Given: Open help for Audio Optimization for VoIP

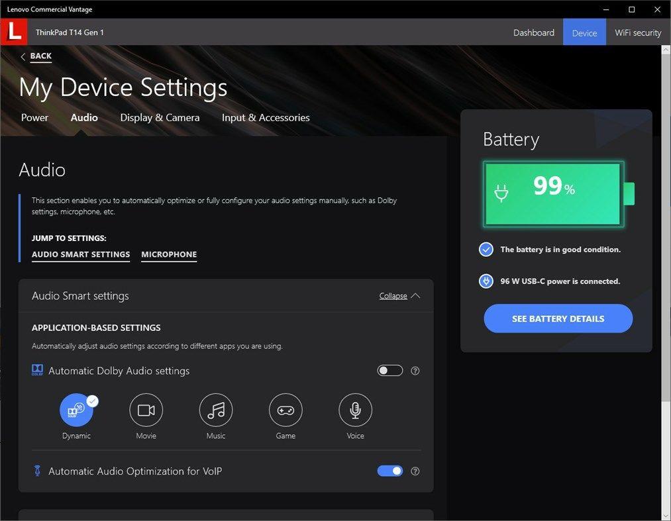Looking at the screenshot, I should [x=415, y=471].
